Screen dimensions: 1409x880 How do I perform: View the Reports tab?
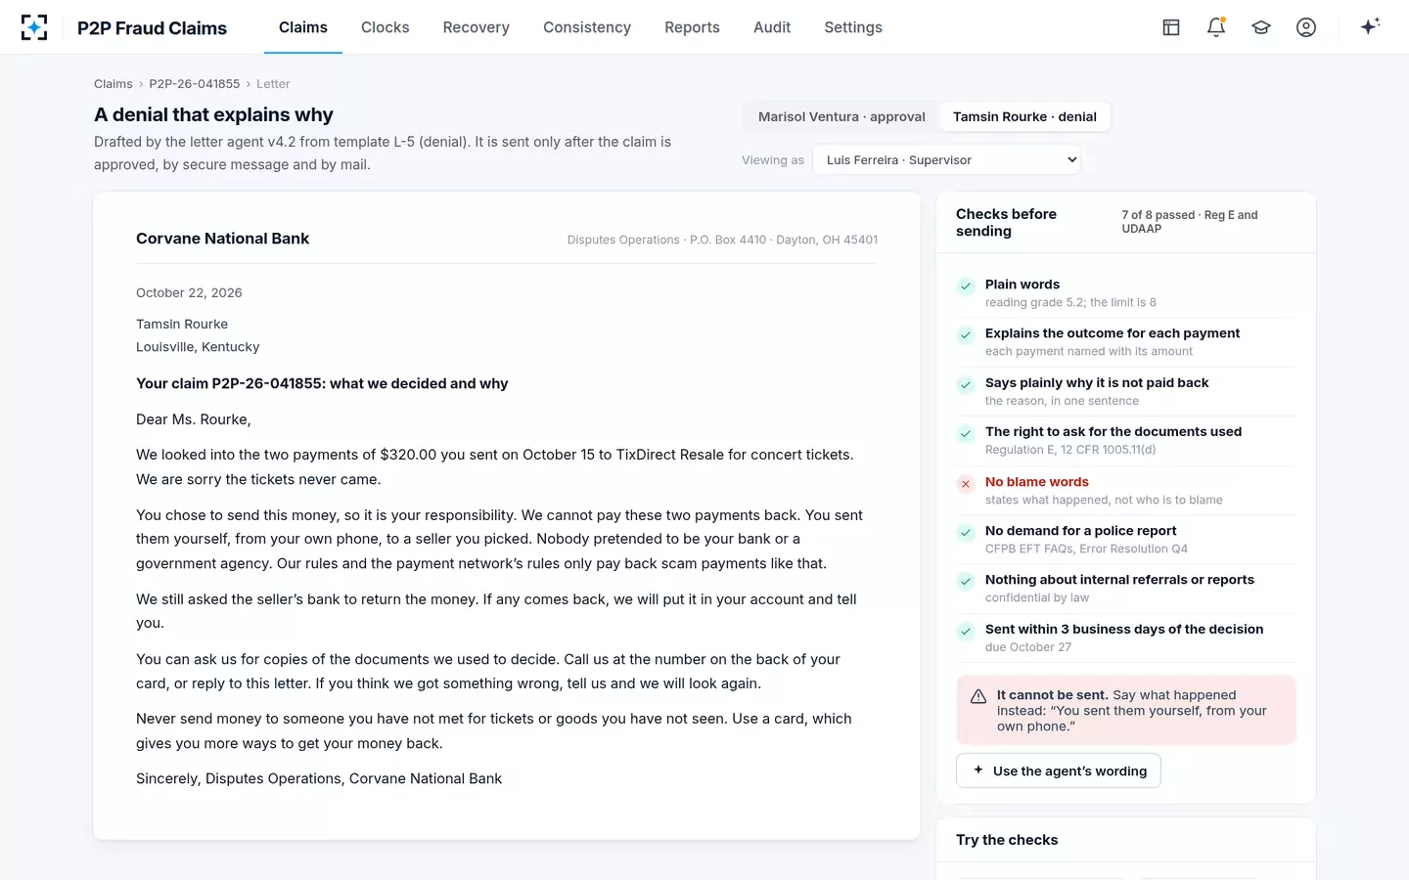coord(692,27)
